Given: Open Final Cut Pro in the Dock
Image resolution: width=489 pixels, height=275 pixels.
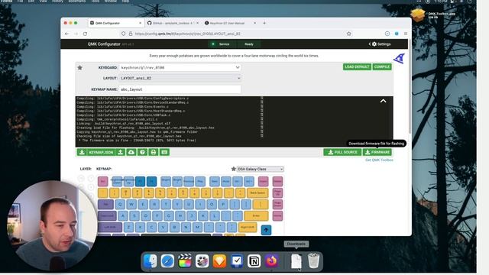Looking at the screenshot, I should pyautogui.click(x=185, y=261).
